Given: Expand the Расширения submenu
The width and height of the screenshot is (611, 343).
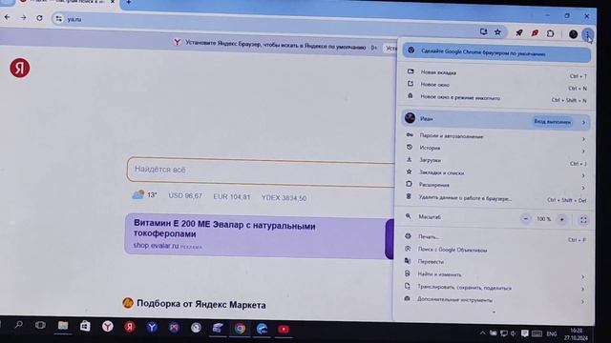Looking at the screenshot, I should pos(495,186).
